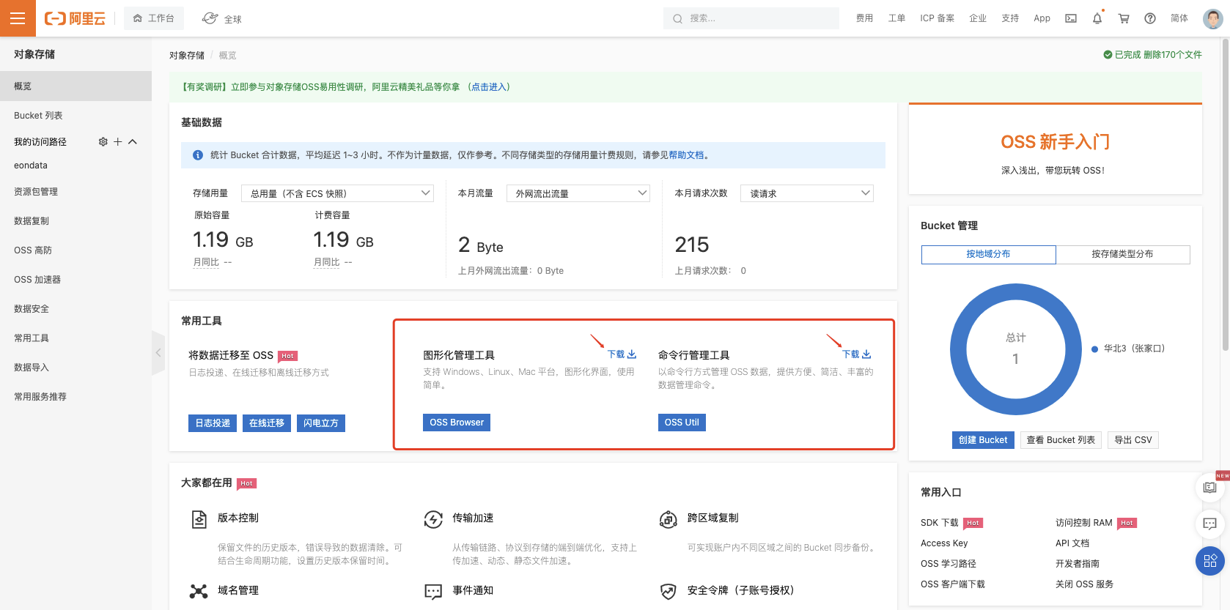
Task: Open the blue floating apps grid button
Action: click(1210, 561)
